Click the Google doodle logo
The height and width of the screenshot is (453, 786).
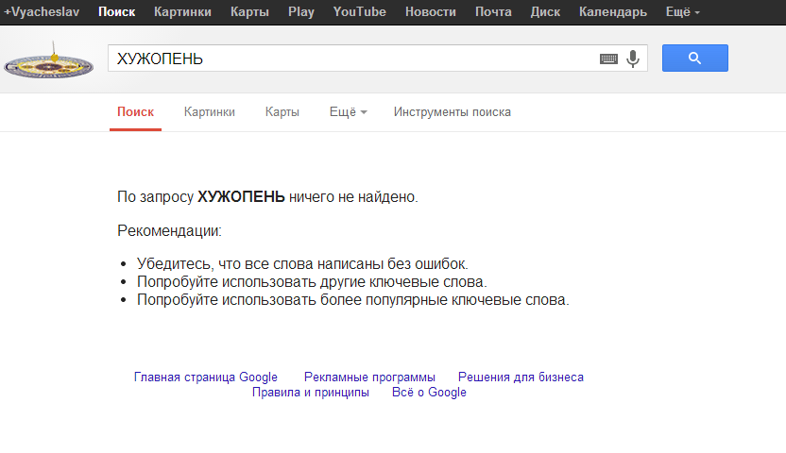pyautogui.click(x=48, y=63)
